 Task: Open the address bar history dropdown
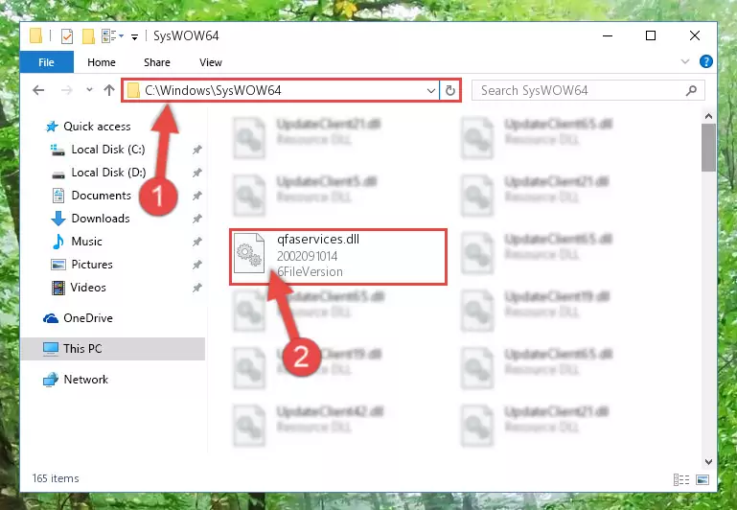(x=431, y=90)
